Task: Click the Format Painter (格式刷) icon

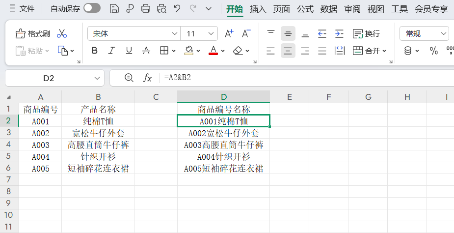Action: click(32, 33)
